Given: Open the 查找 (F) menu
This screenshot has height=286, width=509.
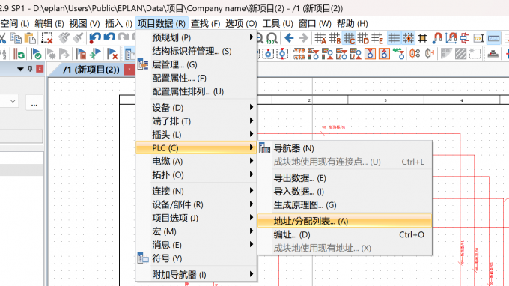Looking at the screenshot, I should click(206, 23).
